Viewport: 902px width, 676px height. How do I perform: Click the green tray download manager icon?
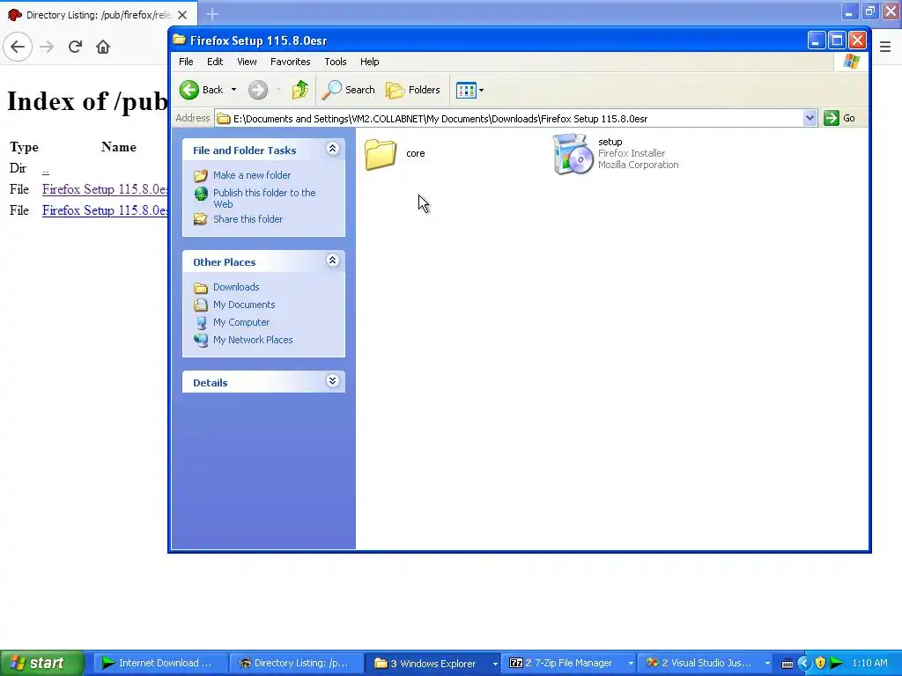837,663
